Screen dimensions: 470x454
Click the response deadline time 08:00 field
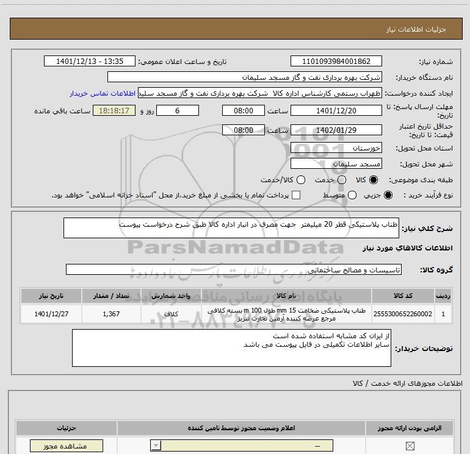tap(244, 110)
